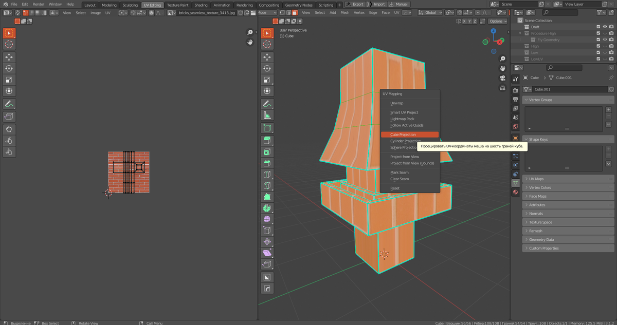Screen dimensions: 617x325
Task: Select the Rotate tool in the 3D viewport toolbar
Action: click(x=267, y=68)
